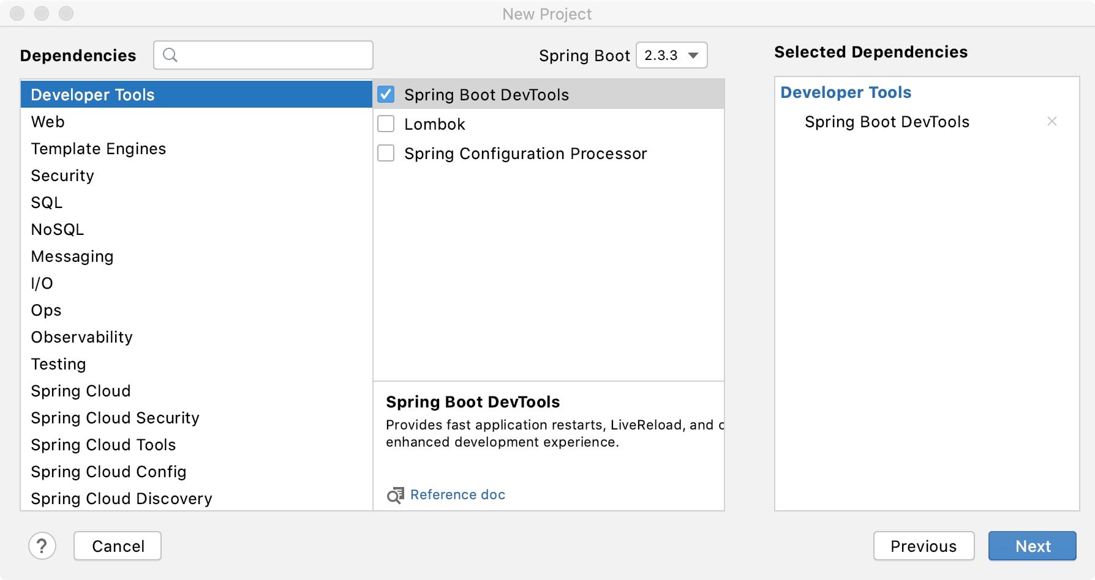The image size is (1095, 580).
Task: Select the Testing category
Action: click(x=58, y=364)
